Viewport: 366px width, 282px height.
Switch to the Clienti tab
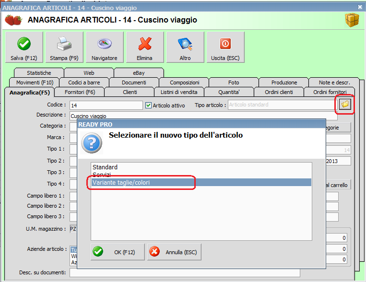pyautogui.click(x=130, y=92)
